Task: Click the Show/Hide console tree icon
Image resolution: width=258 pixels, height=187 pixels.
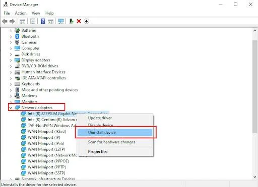Action: [x=22, y=21]
